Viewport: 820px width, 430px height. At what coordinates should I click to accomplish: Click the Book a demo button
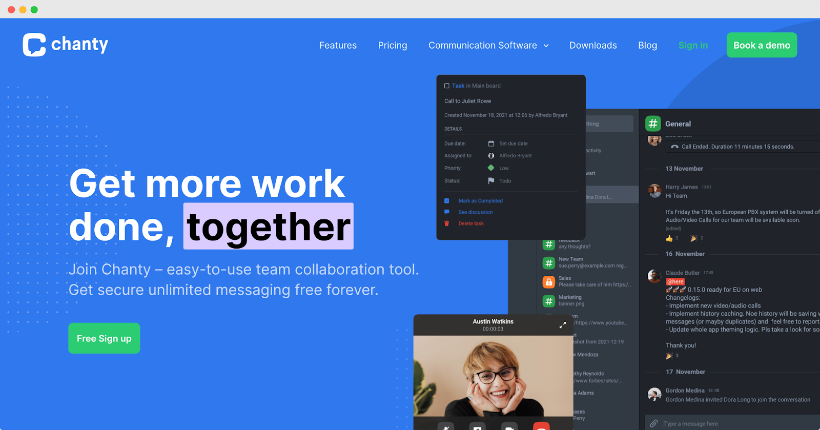click(762, 45)
